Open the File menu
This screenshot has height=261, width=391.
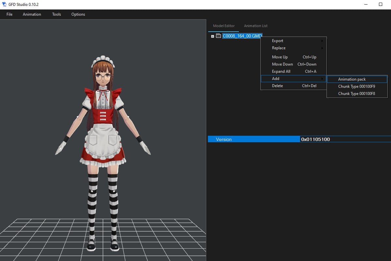point(9,14)
